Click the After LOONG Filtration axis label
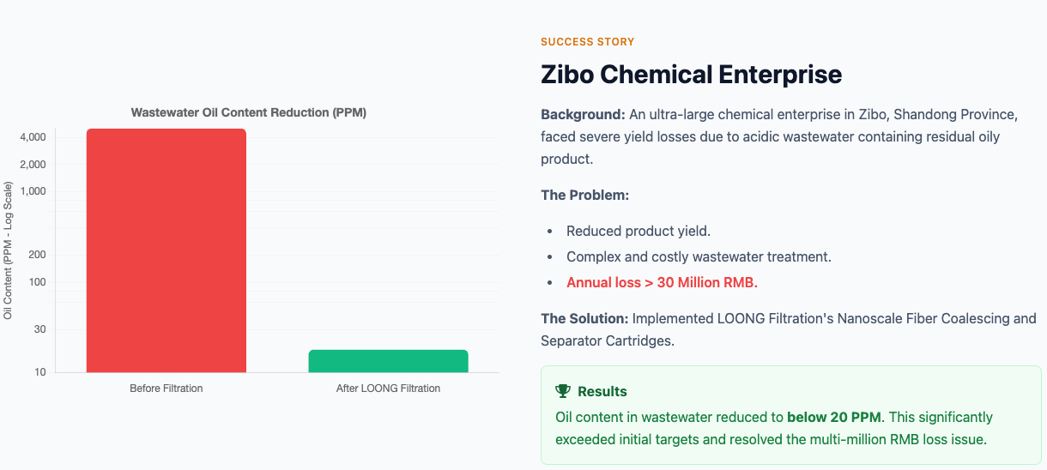The image size is (1047, 470). [x=388, y=389]
